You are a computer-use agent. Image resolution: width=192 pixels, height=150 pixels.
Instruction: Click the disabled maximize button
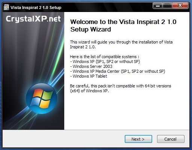tap(167, 6)
